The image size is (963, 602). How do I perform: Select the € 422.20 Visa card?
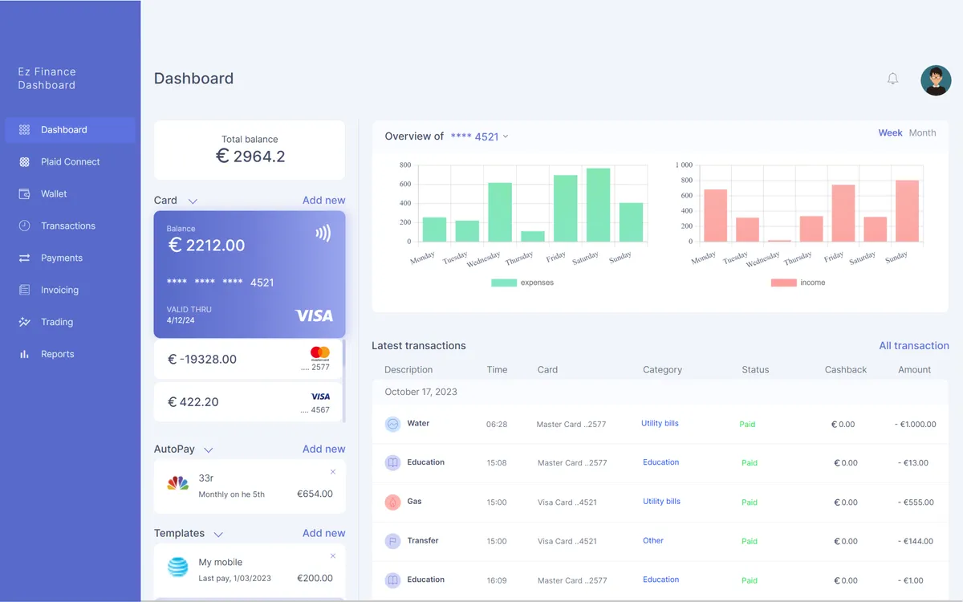248,402
